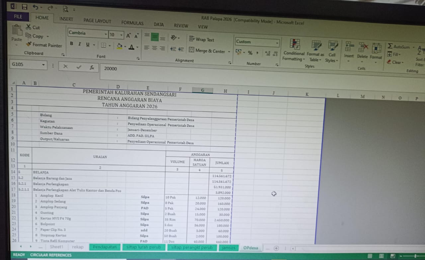425x260 pixels.
Task: Switch to the PAGE LAYOUT tab
Action: [97, 21]
